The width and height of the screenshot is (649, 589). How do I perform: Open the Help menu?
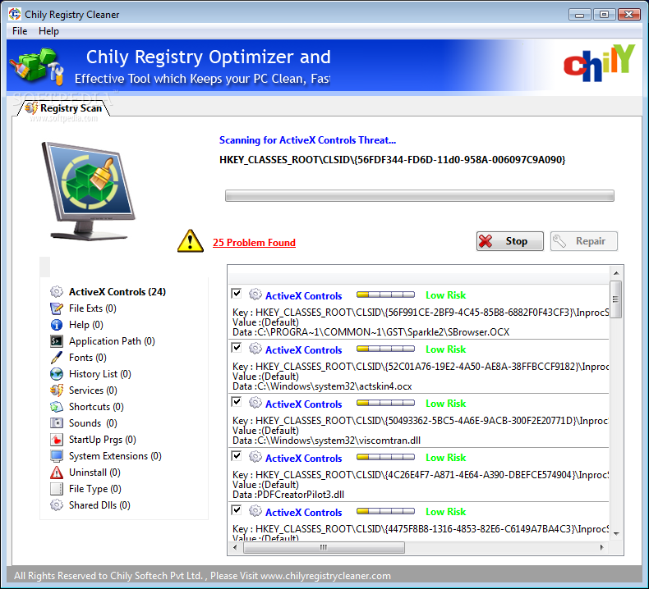(x=48, y=31)
